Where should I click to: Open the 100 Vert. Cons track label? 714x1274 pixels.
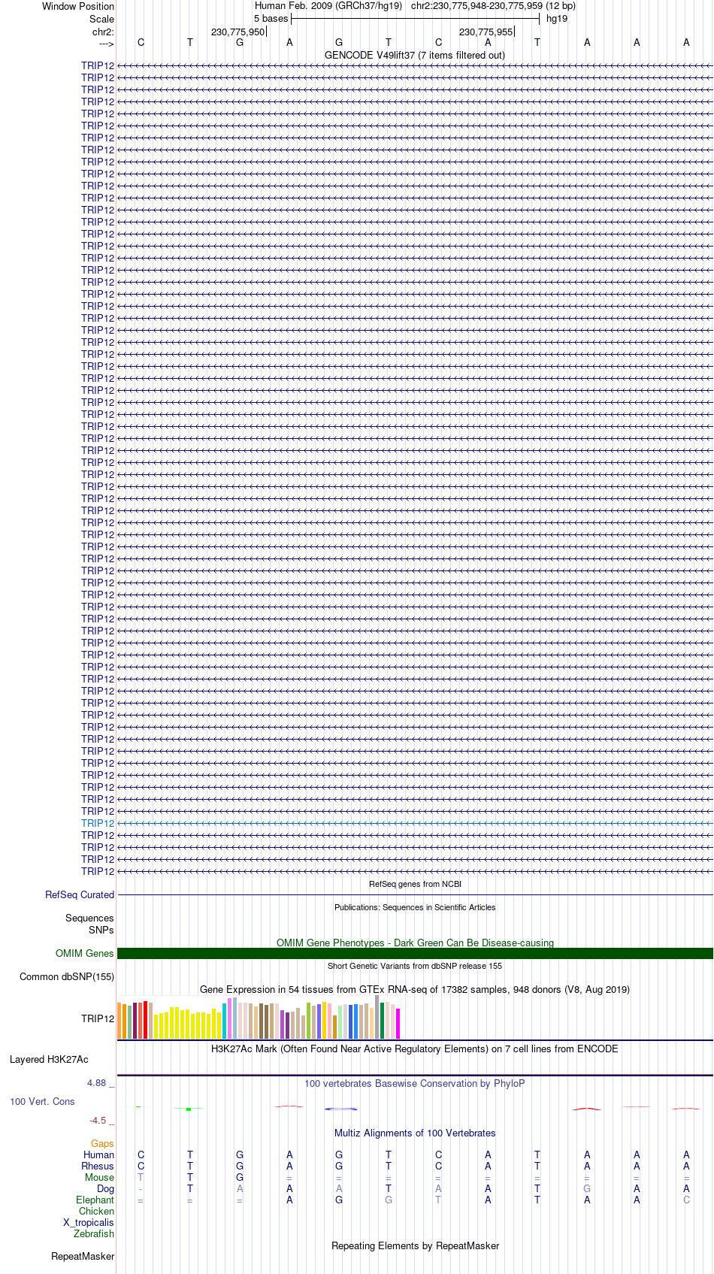(x=42, y=1101)
